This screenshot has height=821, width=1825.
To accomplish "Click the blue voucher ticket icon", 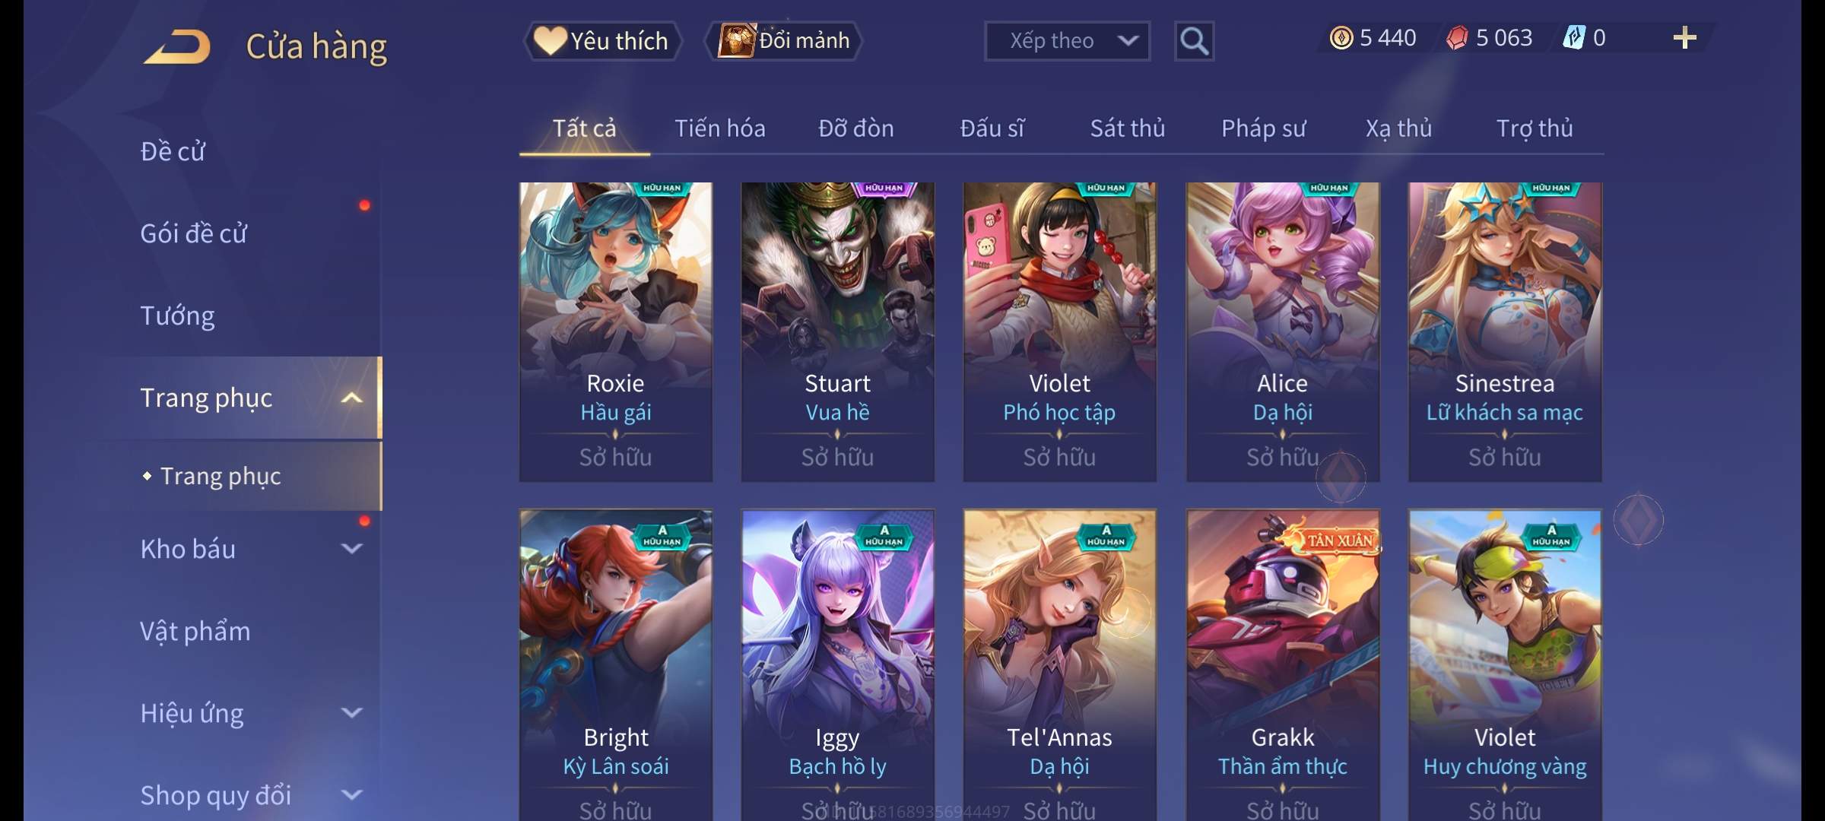I will (x=1573, y=38).
